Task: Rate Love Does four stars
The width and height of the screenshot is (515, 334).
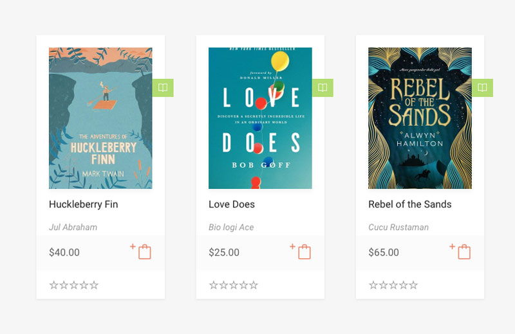Action: pos(244,285)
